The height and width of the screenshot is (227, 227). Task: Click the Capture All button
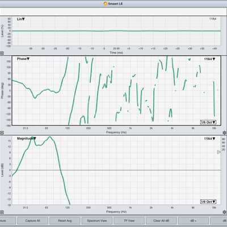click(x=32, y=221)
